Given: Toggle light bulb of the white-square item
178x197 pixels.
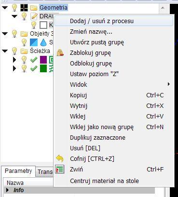Looking at the screenshot, I should [x=34, y=25].
